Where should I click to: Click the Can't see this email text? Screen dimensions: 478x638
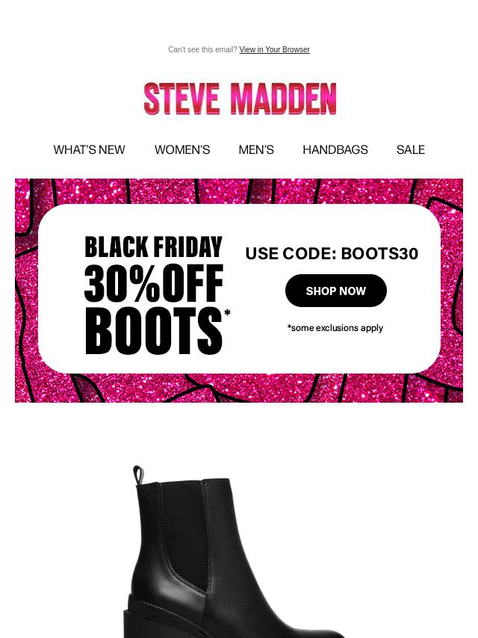click(202, 49)
